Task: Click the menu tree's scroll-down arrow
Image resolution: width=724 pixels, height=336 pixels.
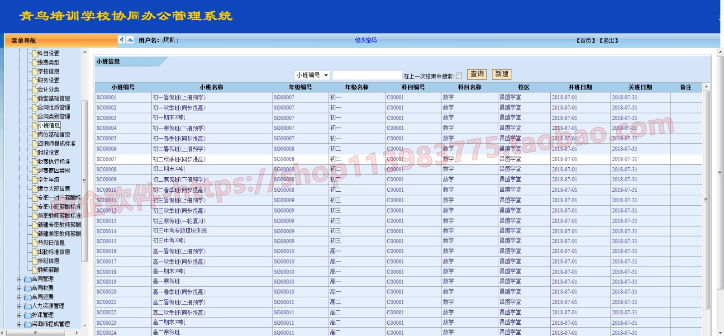Action: tap(84, 325)
